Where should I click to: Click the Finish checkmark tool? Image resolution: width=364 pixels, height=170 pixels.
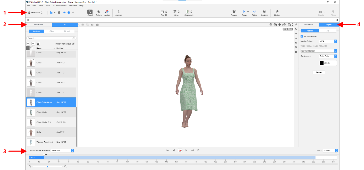(254, 13)
